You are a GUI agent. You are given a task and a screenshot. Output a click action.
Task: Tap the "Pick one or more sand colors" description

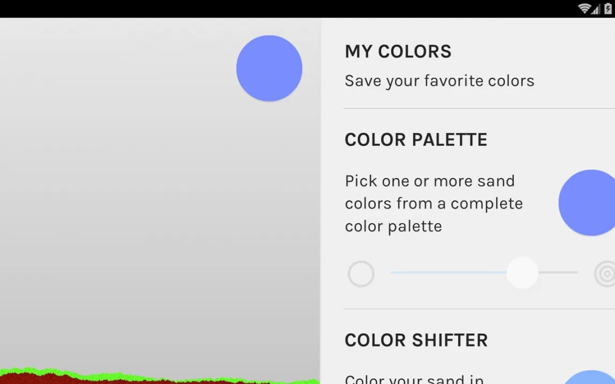click(434, 203)
